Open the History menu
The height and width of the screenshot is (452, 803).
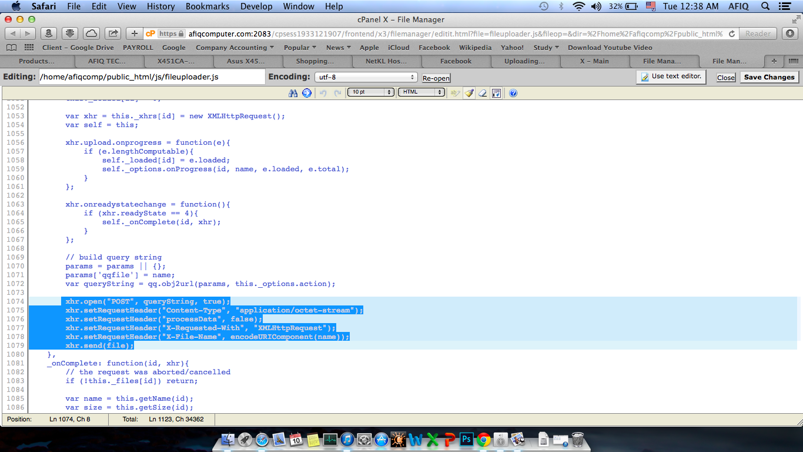[161, 6]
